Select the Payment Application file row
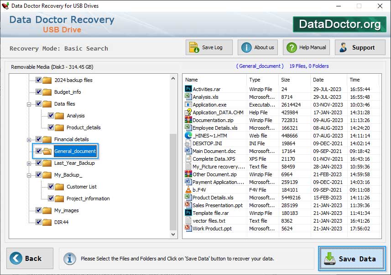The height and width of the screenshot is (275, 391). [x=282, y=182]
